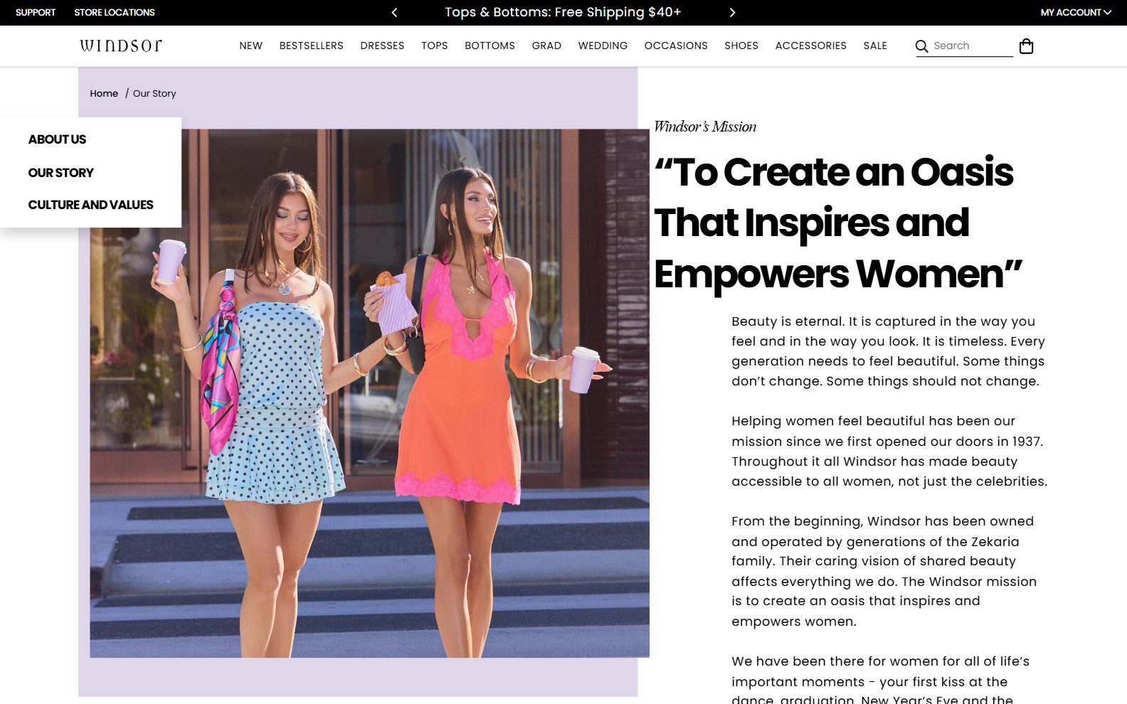Open the Bottoms menu

(x=490, y=46)
